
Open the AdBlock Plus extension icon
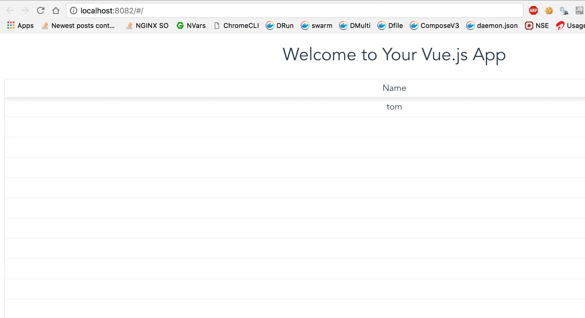click(533, 11)
